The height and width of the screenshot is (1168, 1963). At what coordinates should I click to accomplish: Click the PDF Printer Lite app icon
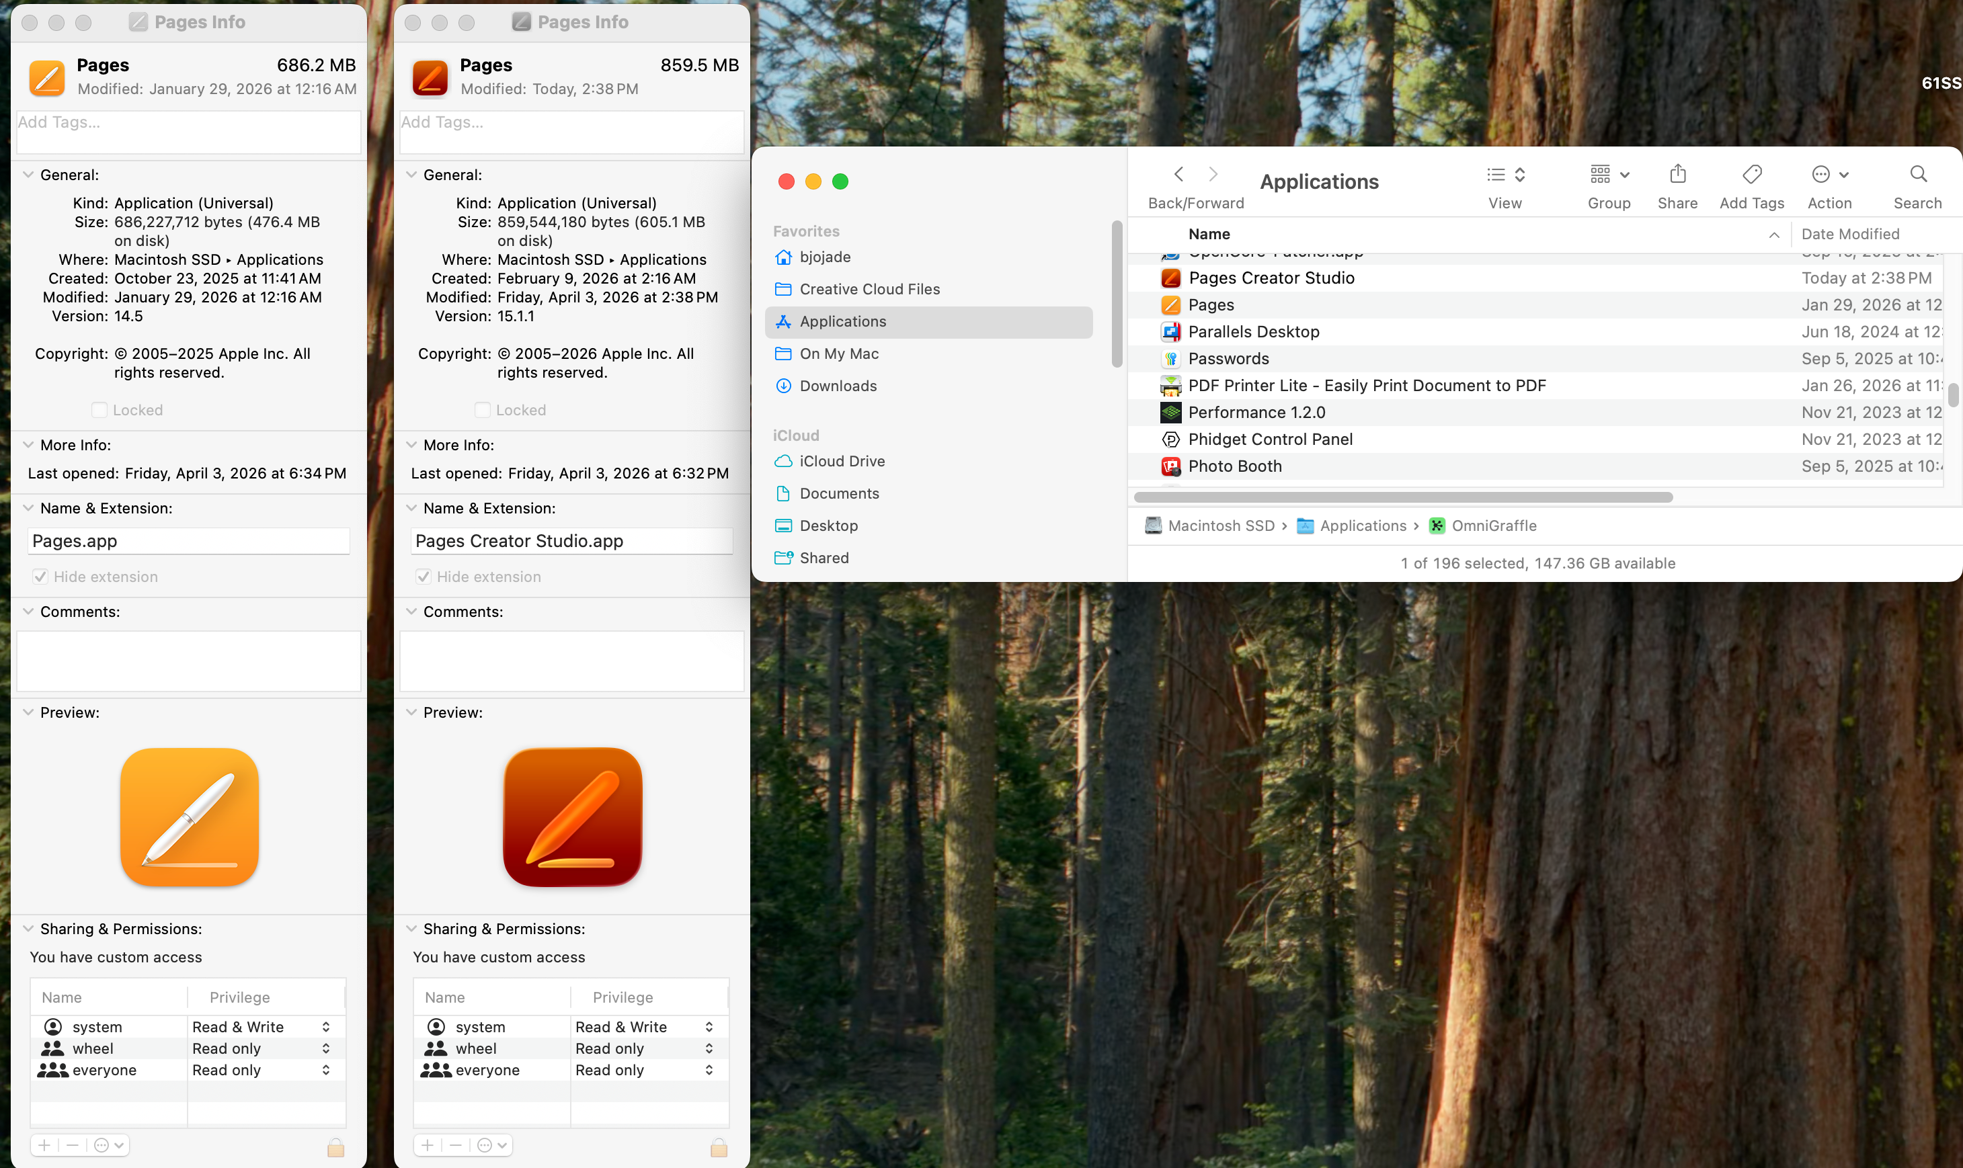1170,386
